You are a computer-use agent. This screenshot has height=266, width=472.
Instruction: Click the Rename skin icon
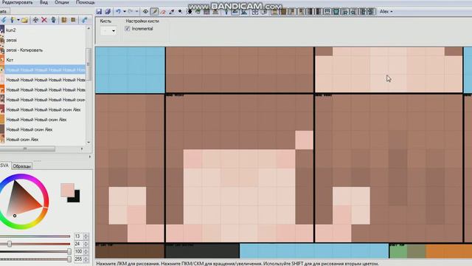tap(35, 20)
